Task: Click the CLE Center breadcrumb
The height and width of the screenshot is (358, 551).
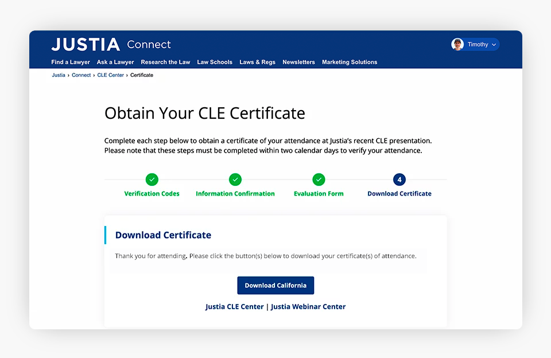Action: [x=110, y=75]
